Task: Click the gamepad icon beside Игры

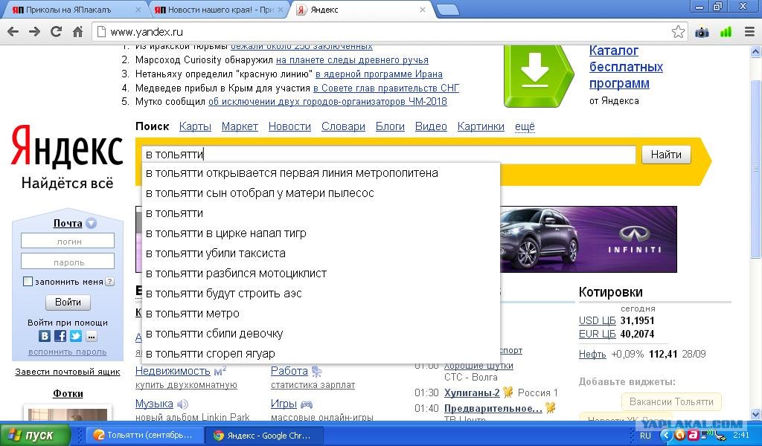Action: click(307, 404)
